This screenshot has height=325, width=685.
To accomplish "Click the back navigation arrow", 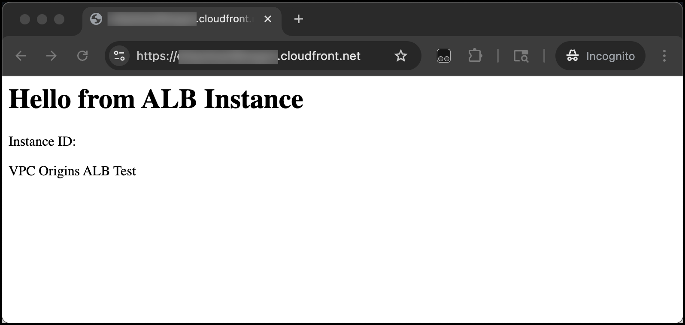I will click(x=21, y=56).
